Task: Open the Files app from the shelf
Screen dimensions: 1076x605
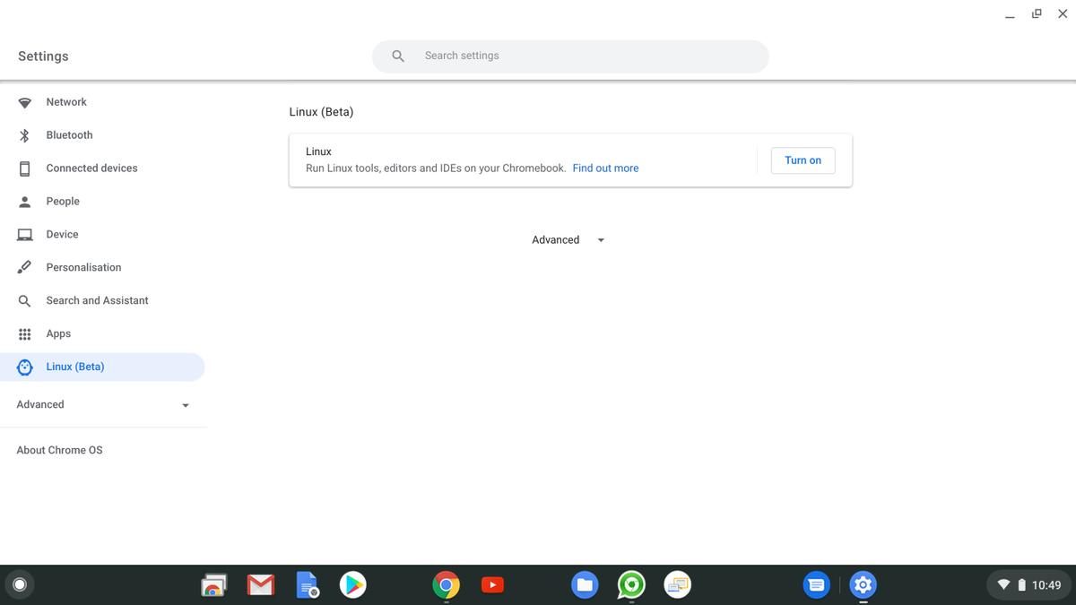Action: 585,585
